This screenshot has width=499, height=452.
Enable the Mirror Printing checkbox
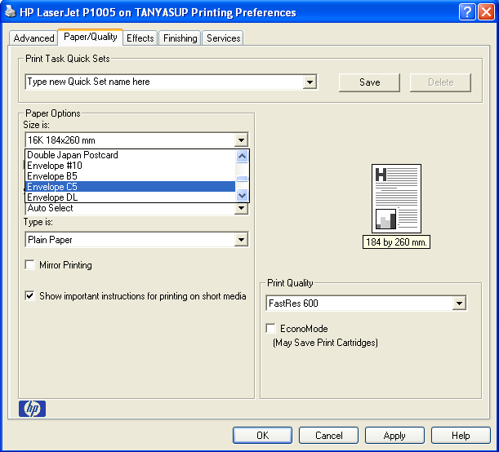click(29, 265)
